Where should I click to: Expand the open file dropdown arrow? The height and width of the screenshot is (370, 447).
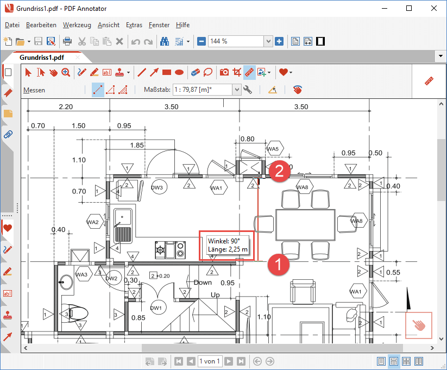click(x=29, y=42)
